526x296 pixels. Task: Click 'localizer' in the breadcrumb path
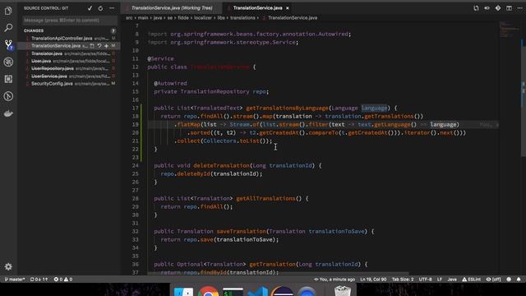tap(203, 18)
